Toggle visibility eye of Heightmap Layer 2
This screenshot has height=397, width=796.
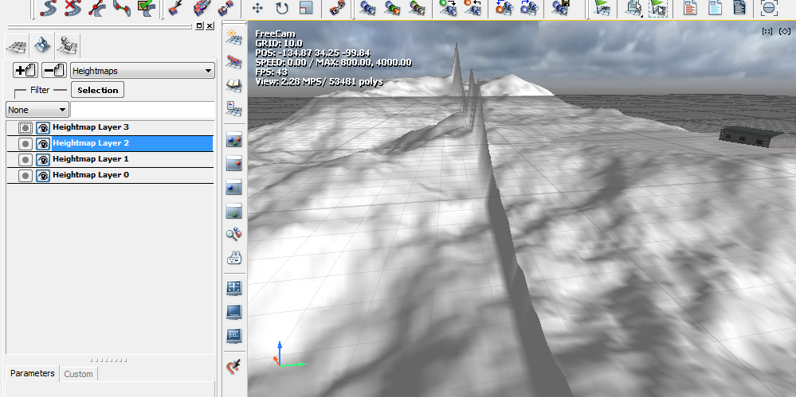[43, 144]
